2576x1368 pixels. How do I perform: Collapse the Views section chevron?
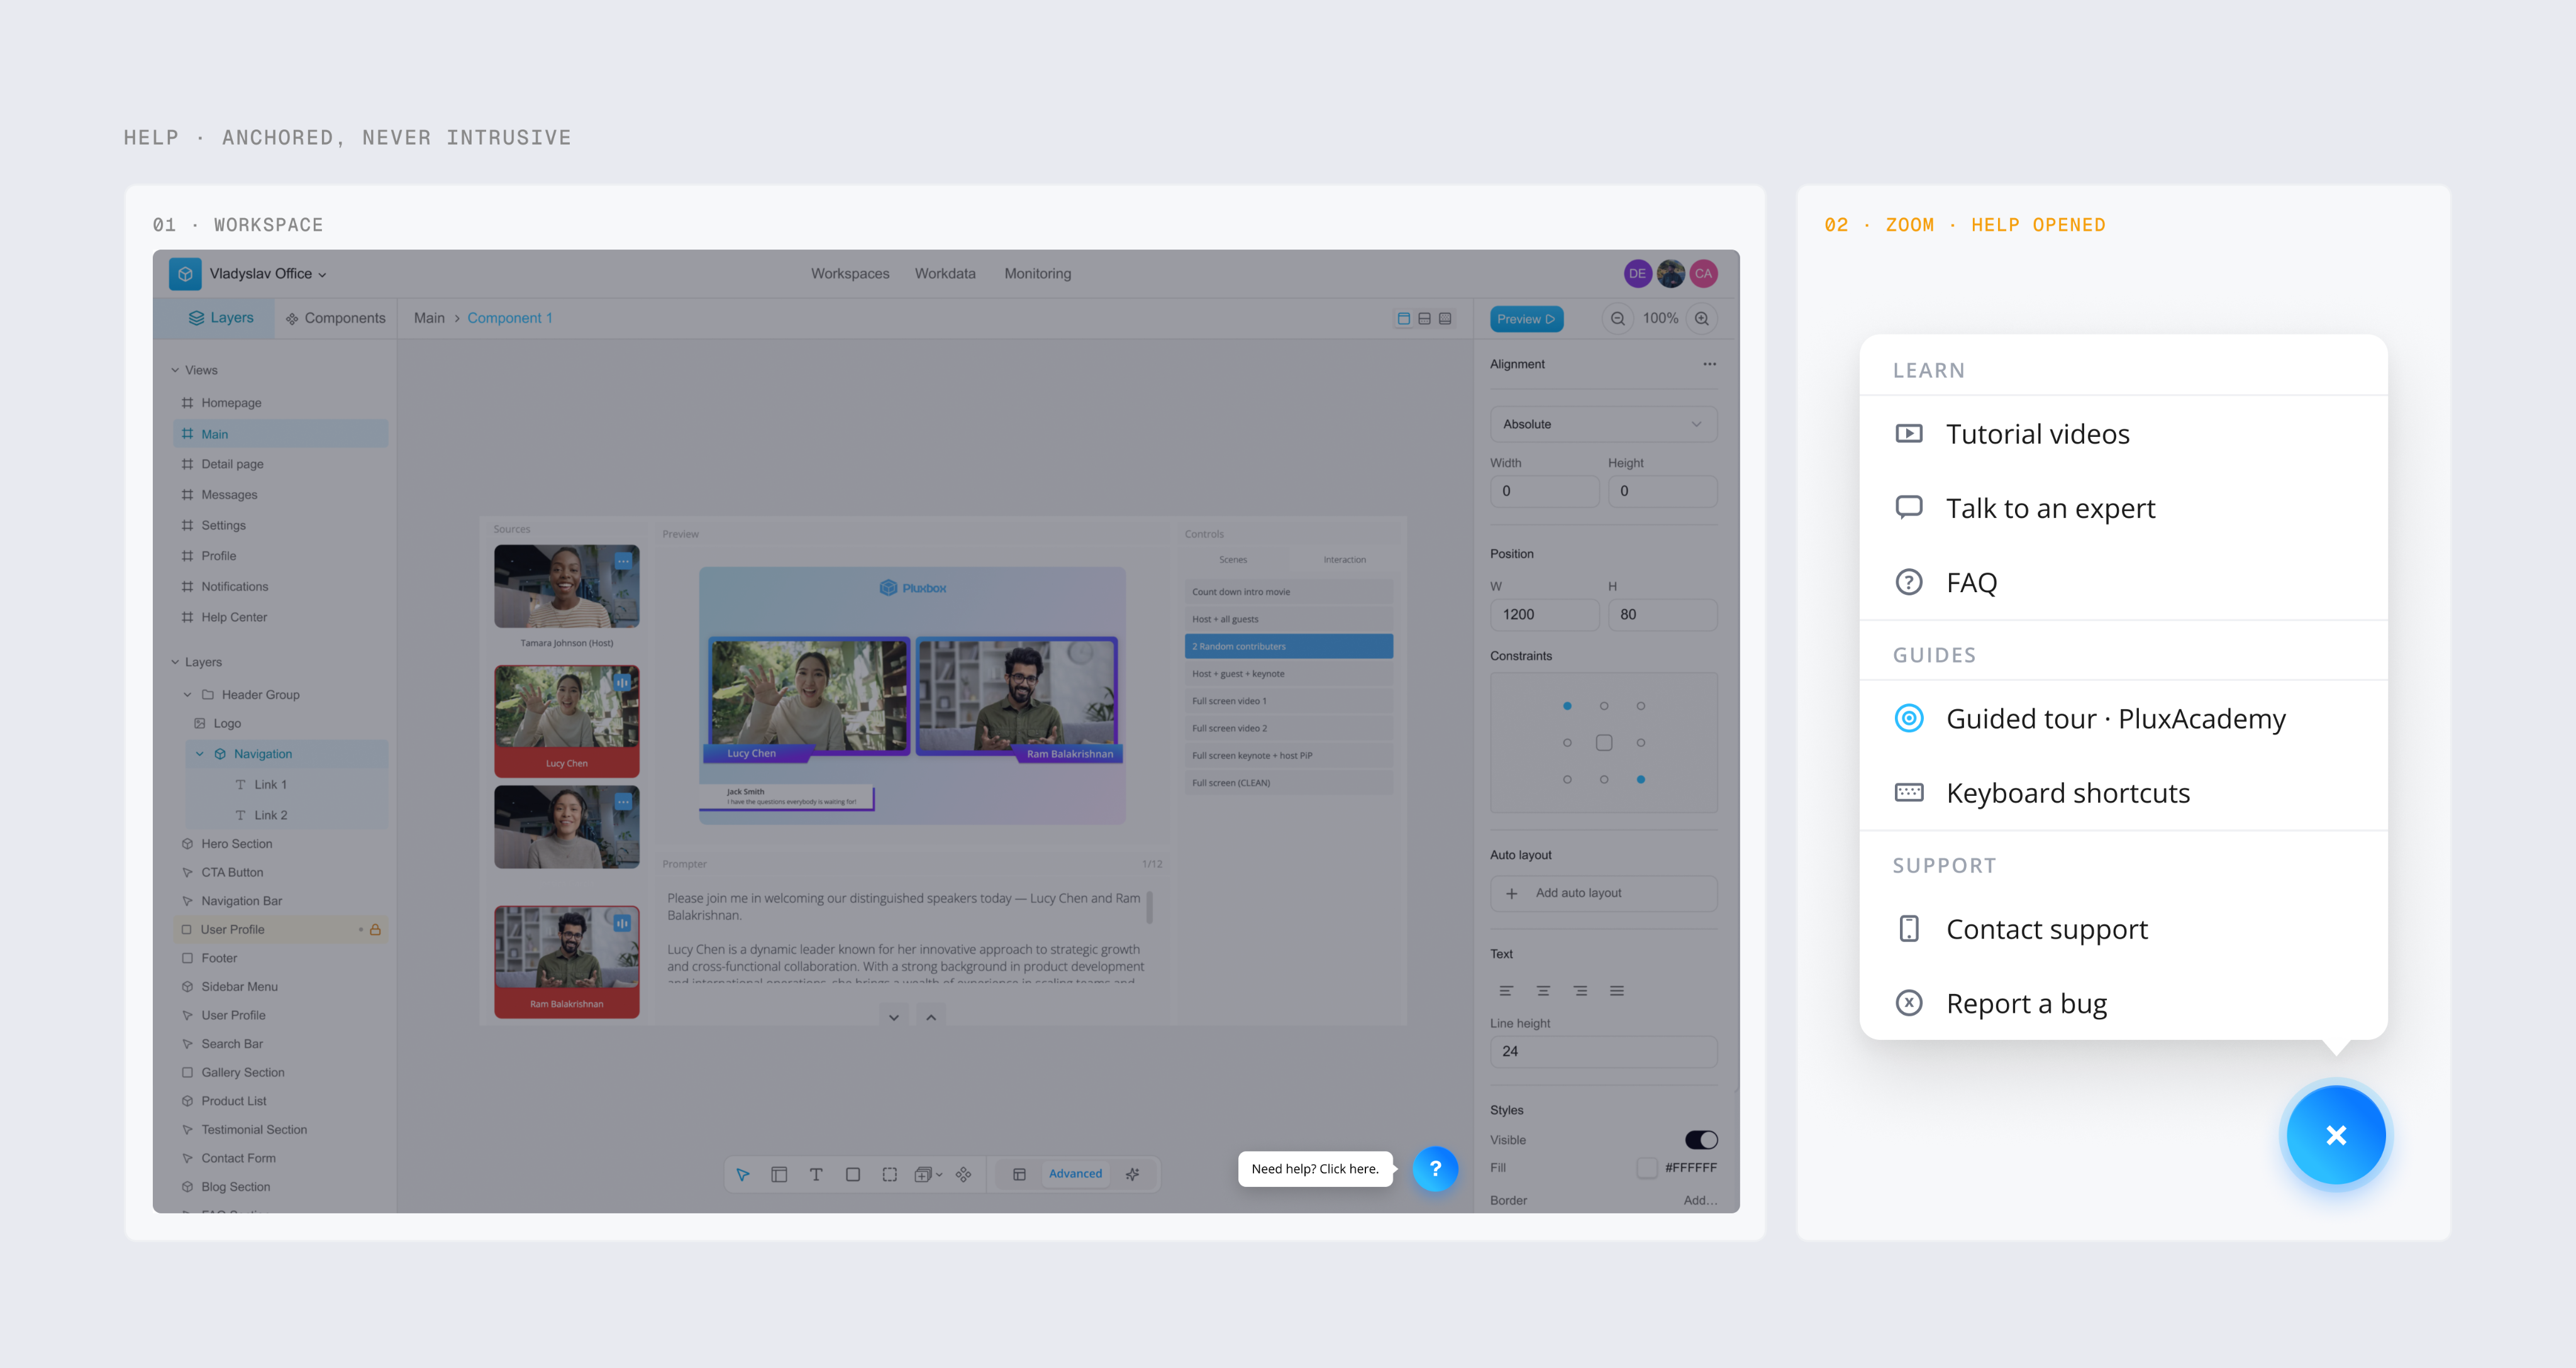[x=175, y=370]
